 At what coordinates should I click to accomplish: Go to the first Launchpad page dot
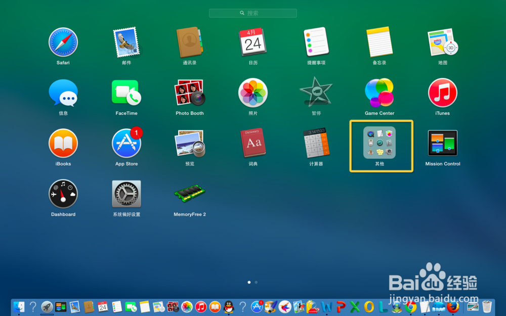[x=249, y=282]
